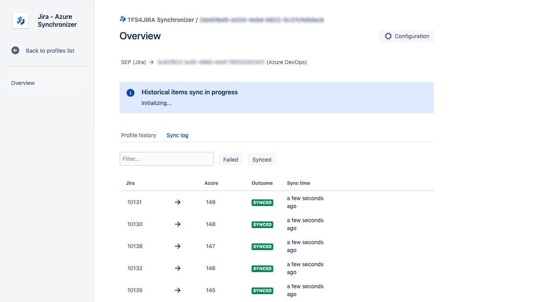Go back to profiles list
Screen dimensions: 537x302
click(x=50, y=51)
